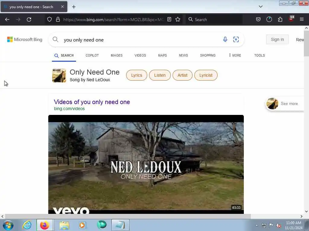Open media player icon in taskbar

click(x=82, y=225)
